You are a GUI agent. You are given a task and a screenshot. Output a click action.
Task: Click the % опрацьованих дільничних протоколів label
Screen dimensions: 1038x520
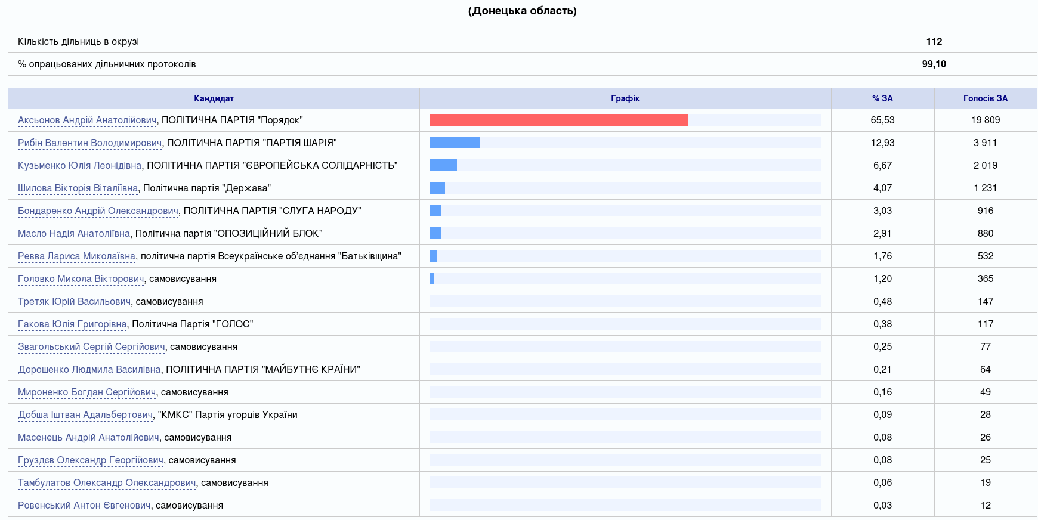coord(107,64)
